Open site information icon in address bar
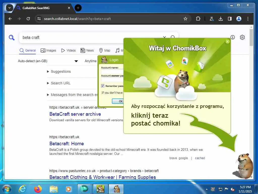The image size is (258, 194). (x=39, y=19)
